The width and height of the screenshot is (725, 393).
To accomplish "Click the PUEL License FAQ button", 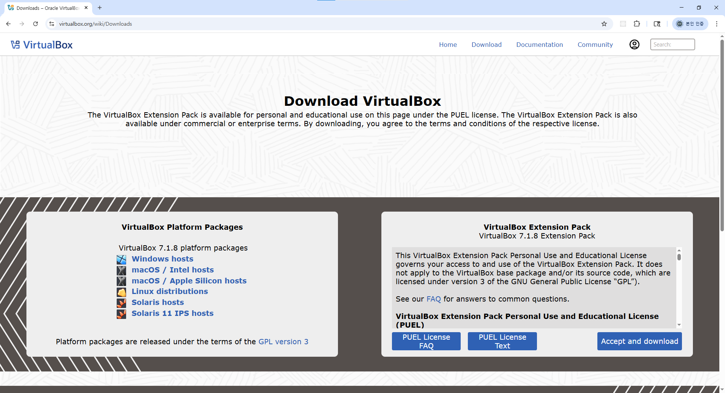I will tap(426, 341).
